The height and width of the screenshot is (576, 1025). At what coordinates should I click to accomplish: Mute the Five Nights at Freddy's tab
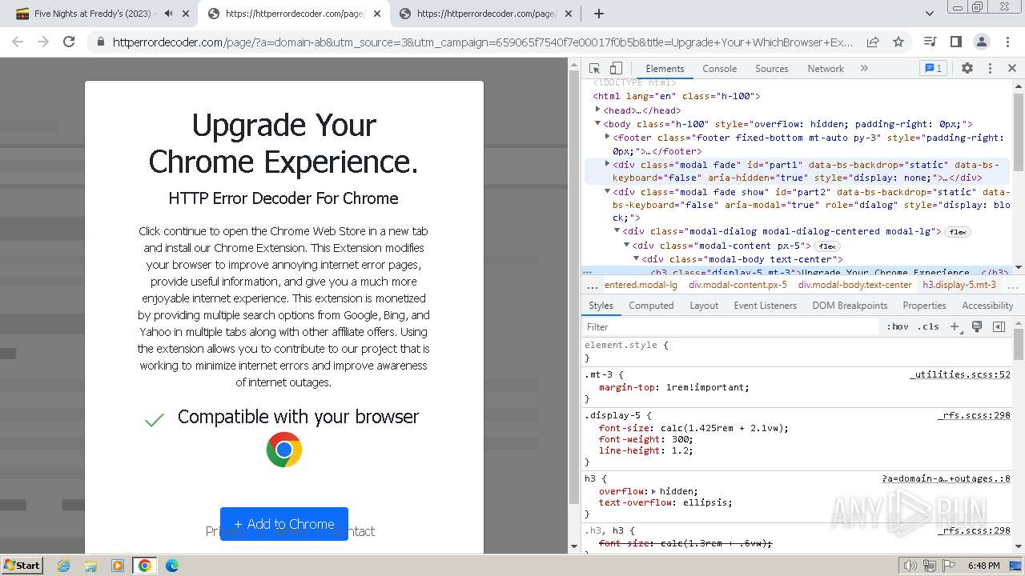(168, 14)
